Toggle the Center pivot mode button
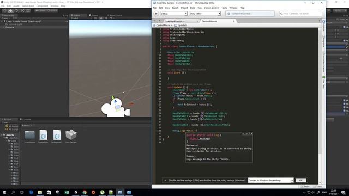The width and height of the screenshot is (349, 196). 40,11
